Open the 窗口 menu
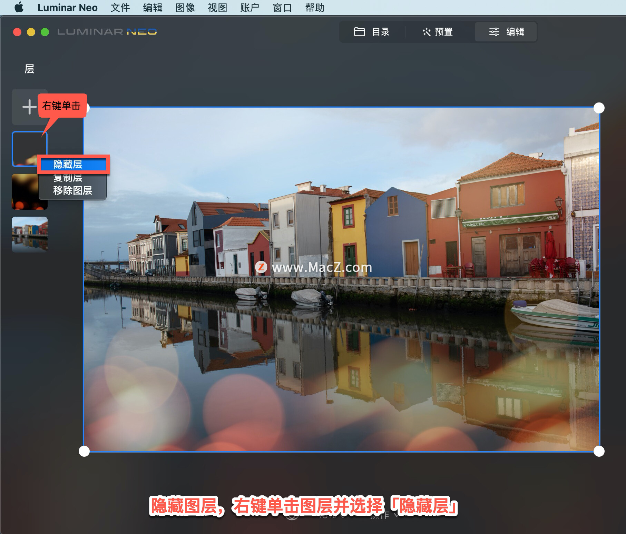The image size is (626, 534). tap(282, 8)
